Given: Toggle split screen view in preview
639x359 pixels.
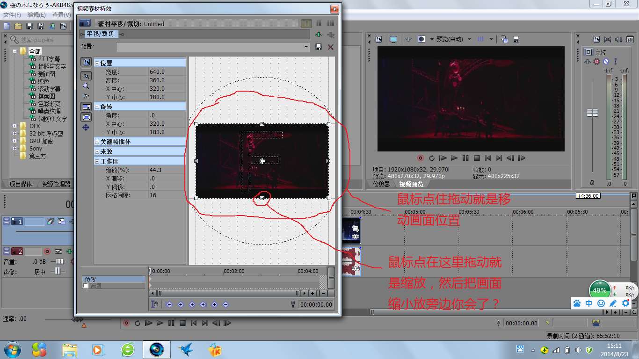Looking at the screenshot, I should tap(421, 39).
